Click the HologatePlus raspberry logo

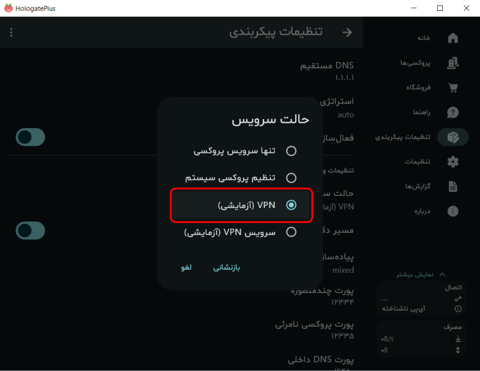point(9,8)
